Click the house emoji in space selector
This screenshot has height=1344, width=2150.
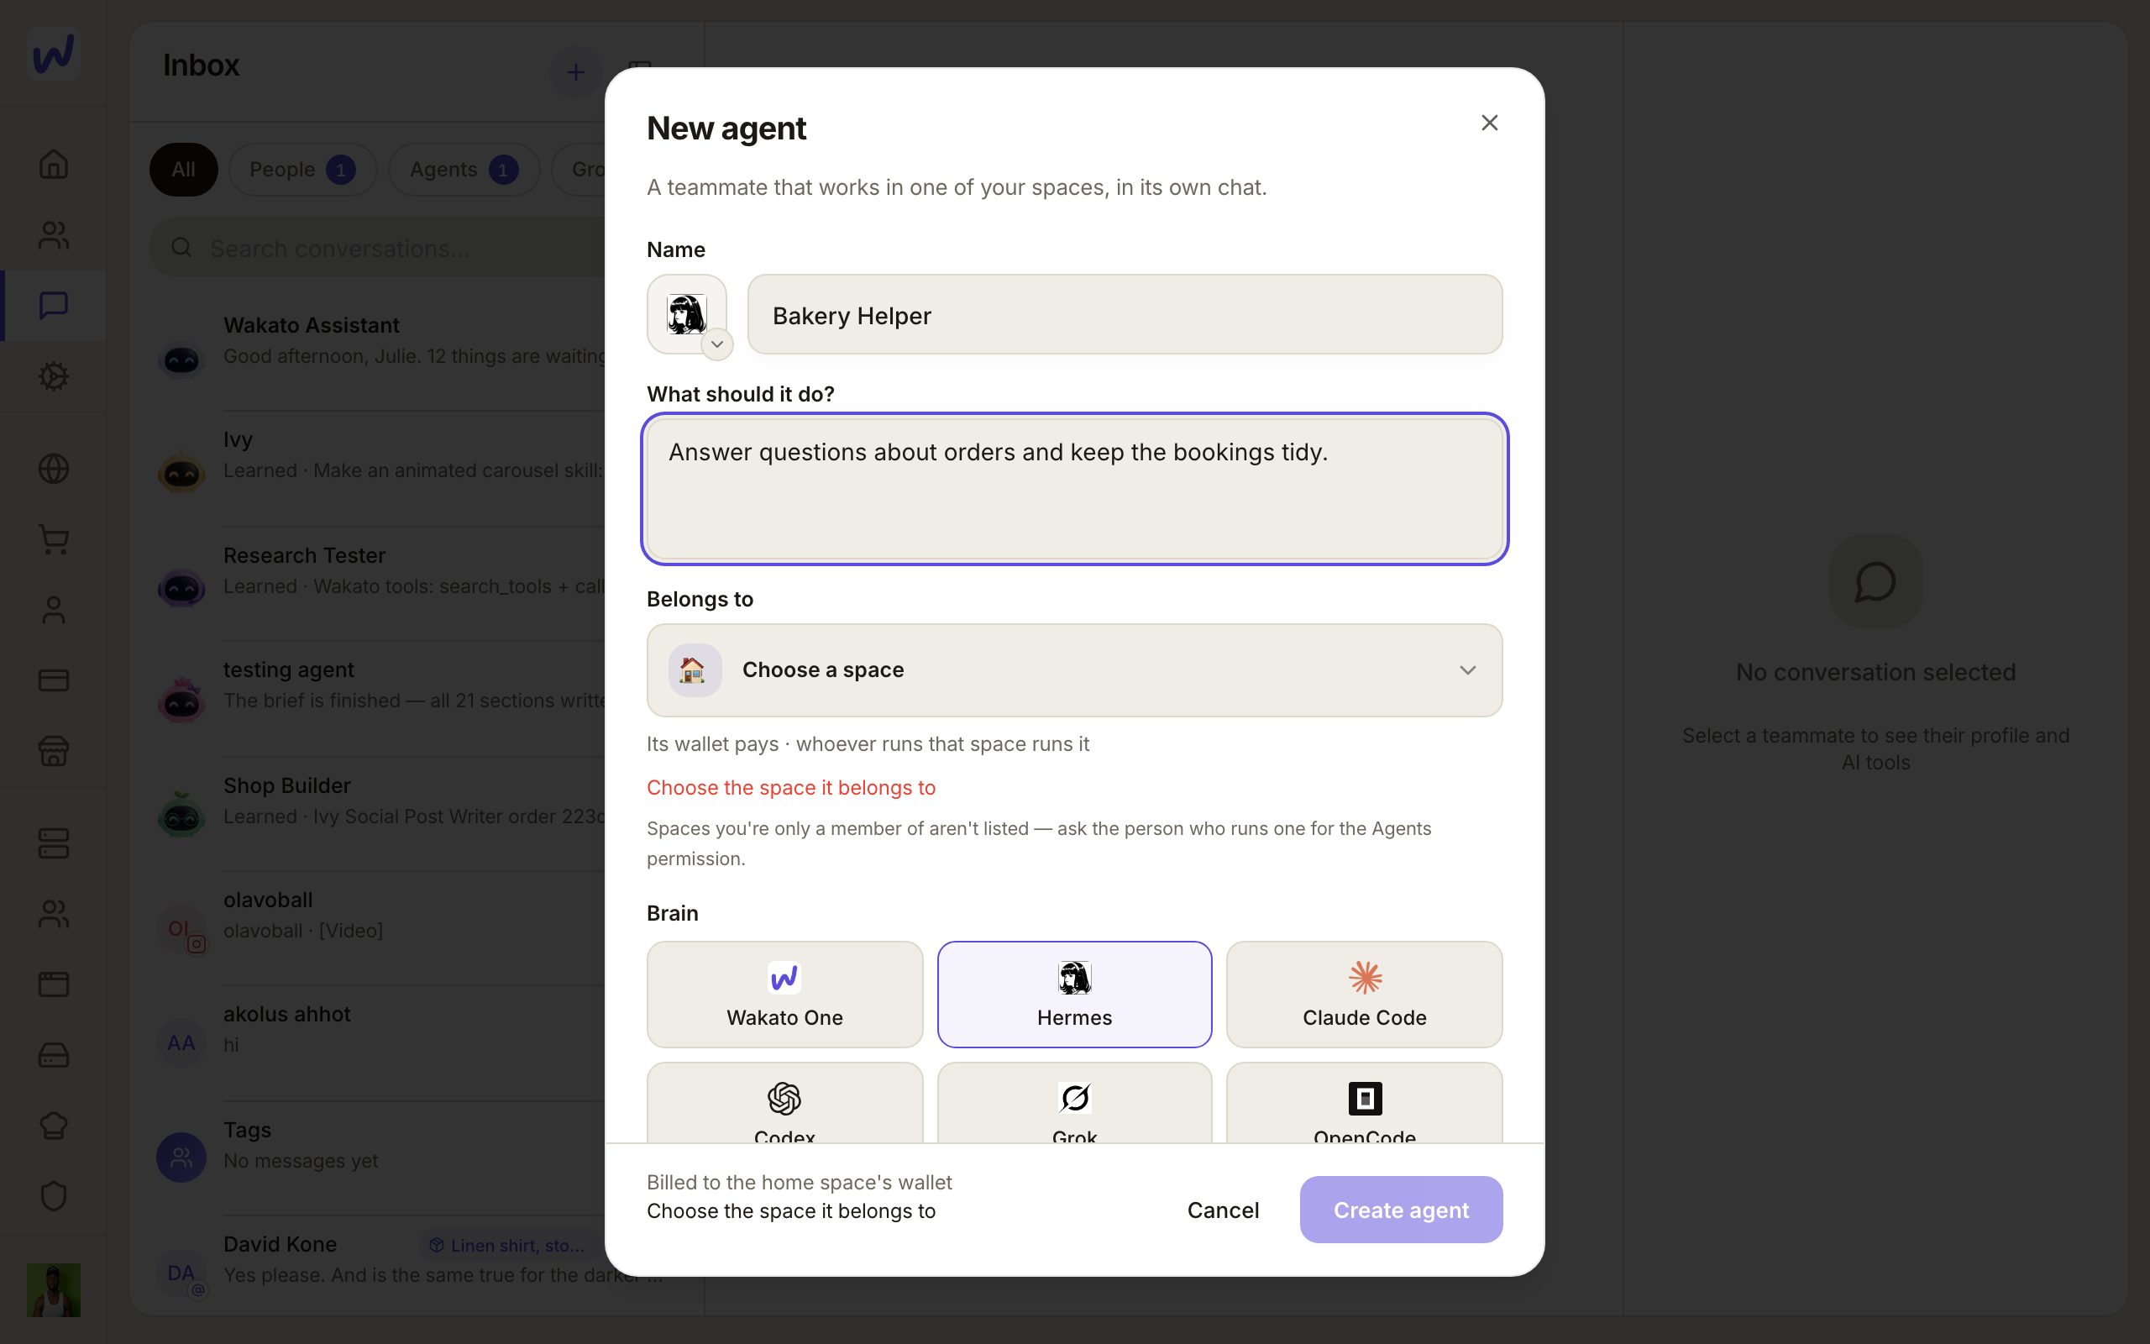pyautogui.click(x=694, y=669)
